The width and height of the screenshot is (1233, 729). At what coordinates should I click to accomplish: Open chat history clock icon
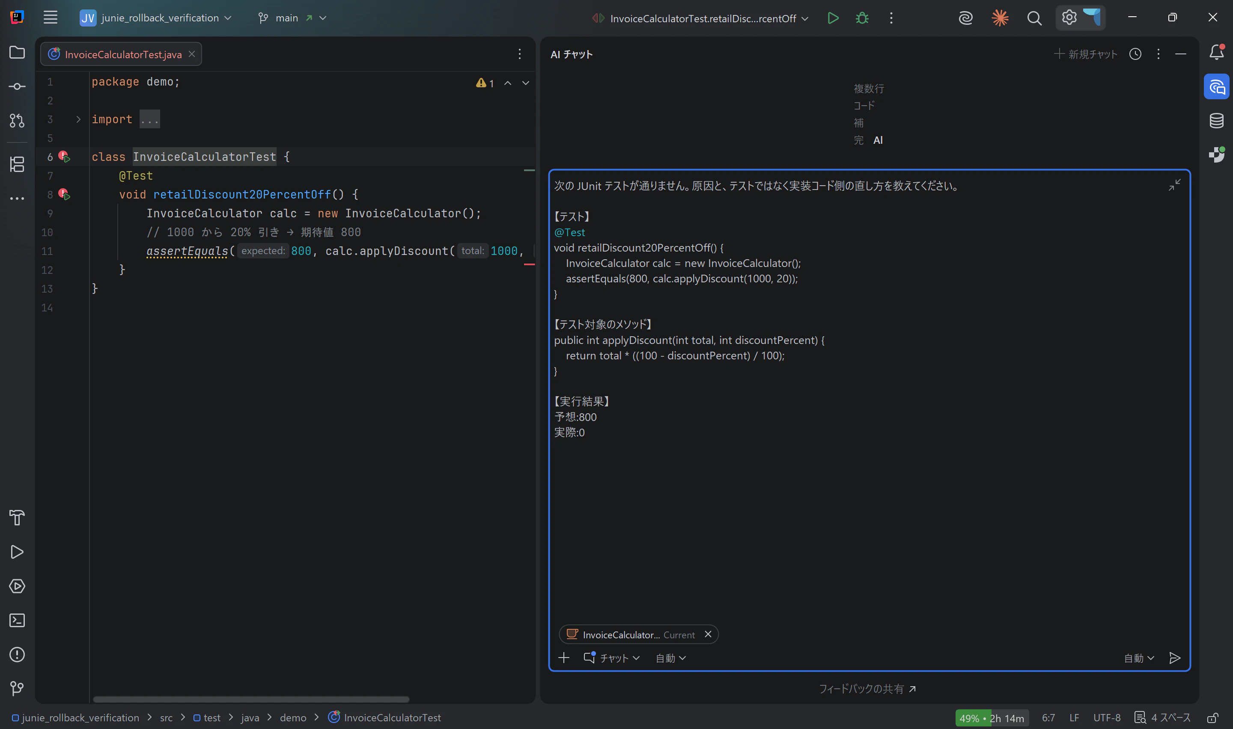1135,54
